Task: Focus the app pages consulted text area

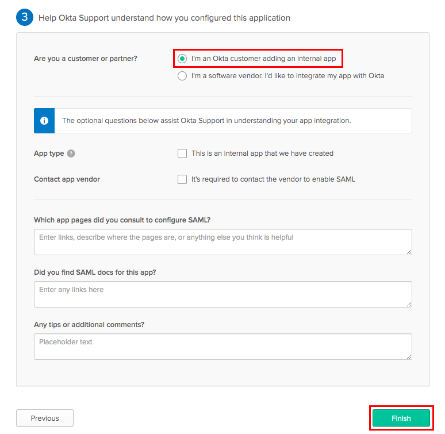Action: pyautogui.click(x=222, y=241)
